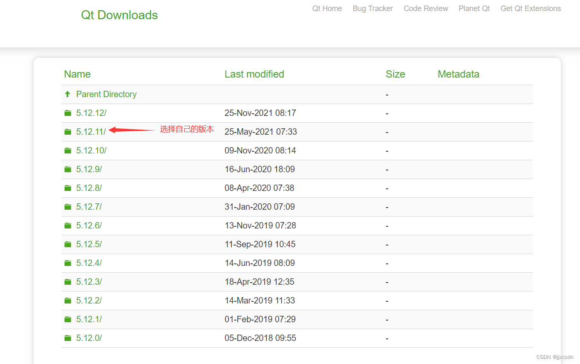Viewport: 580px width, 364px height.
Task: Click the 5.12.7/ folder icon
Action: (x=67, y=207)
